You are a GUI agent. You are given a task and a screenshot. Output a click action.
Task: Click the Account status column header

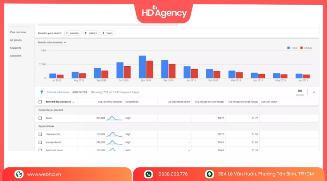[x=269, y=102]
